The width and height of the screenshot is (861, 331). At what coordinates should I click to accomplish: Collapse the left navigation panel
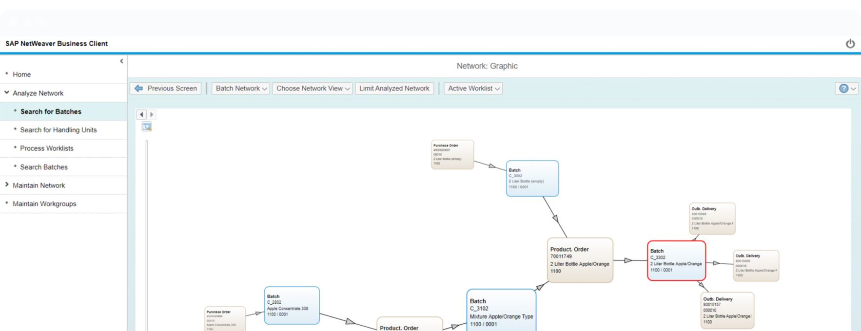tap(121, 61)
